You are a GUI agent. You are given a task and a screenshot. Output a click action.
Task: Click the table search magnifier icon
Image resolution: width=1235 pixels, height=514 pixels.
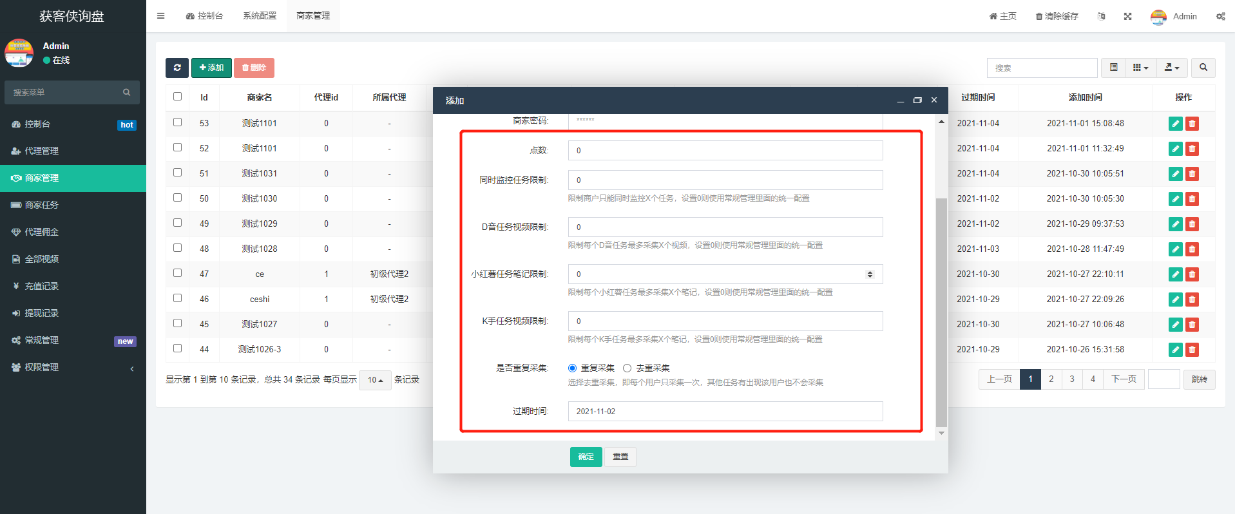1203,68
